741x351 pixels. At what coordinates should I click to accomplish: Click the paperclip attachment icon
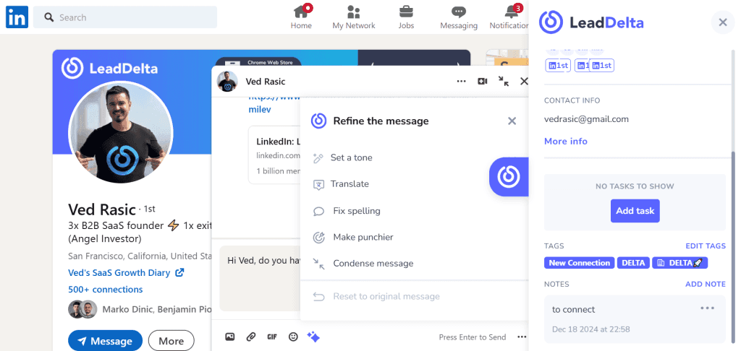click(251, 337)
